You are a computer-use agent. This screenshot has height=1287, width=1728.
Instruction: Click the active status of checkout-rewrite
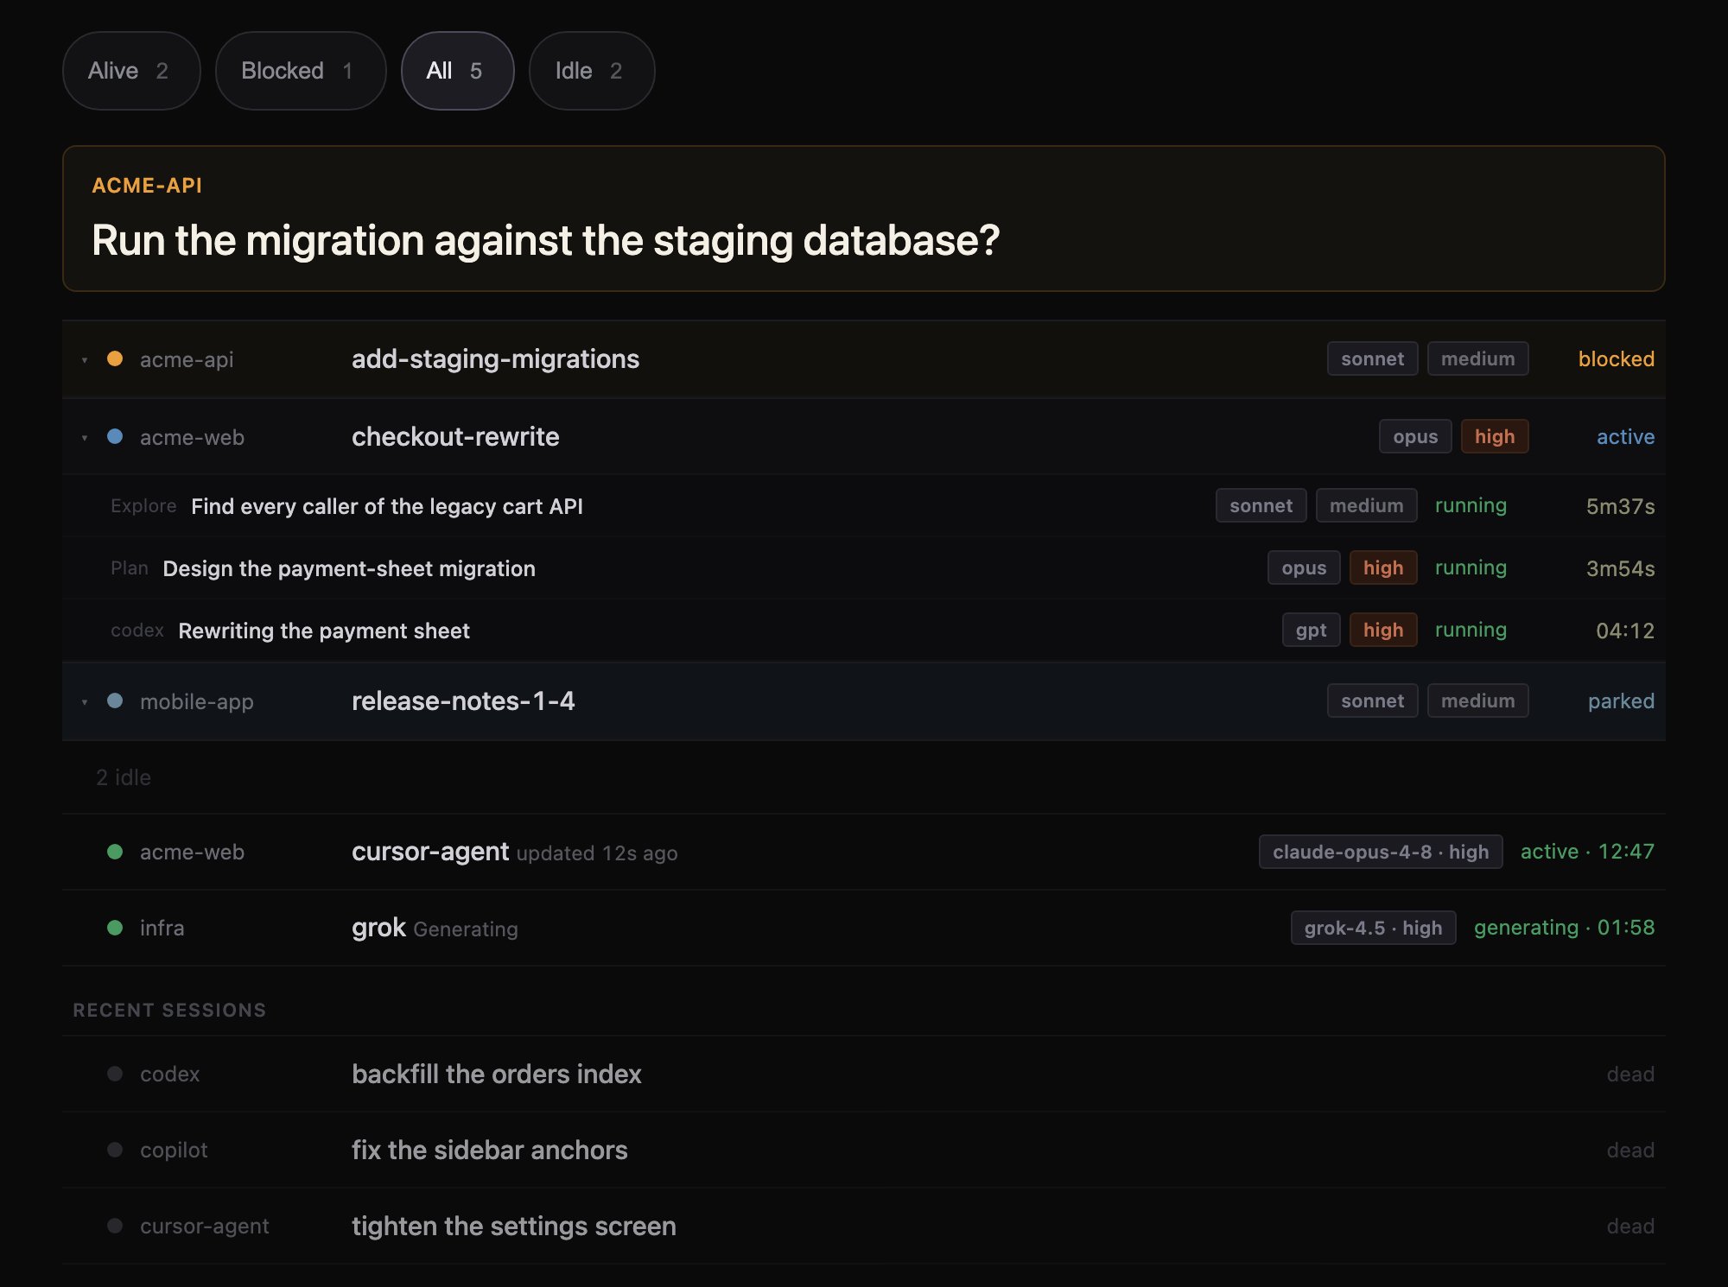pos(1625,436)
